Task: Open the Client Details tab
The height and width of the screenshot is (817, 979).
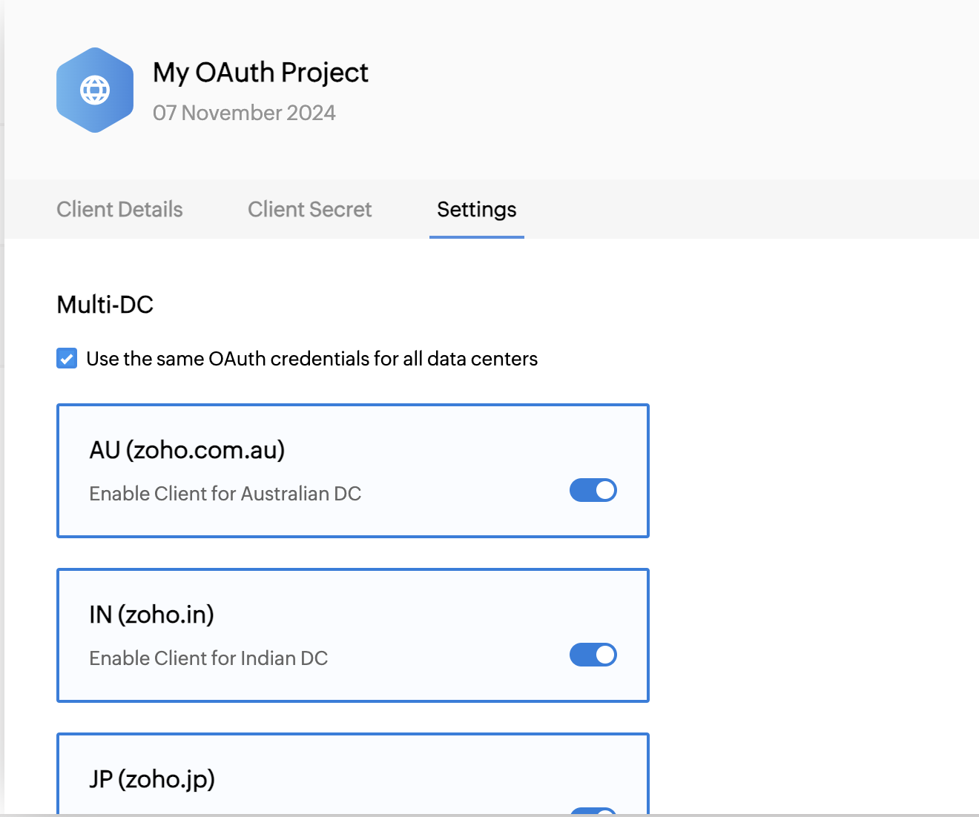Action: pos(119,209)
